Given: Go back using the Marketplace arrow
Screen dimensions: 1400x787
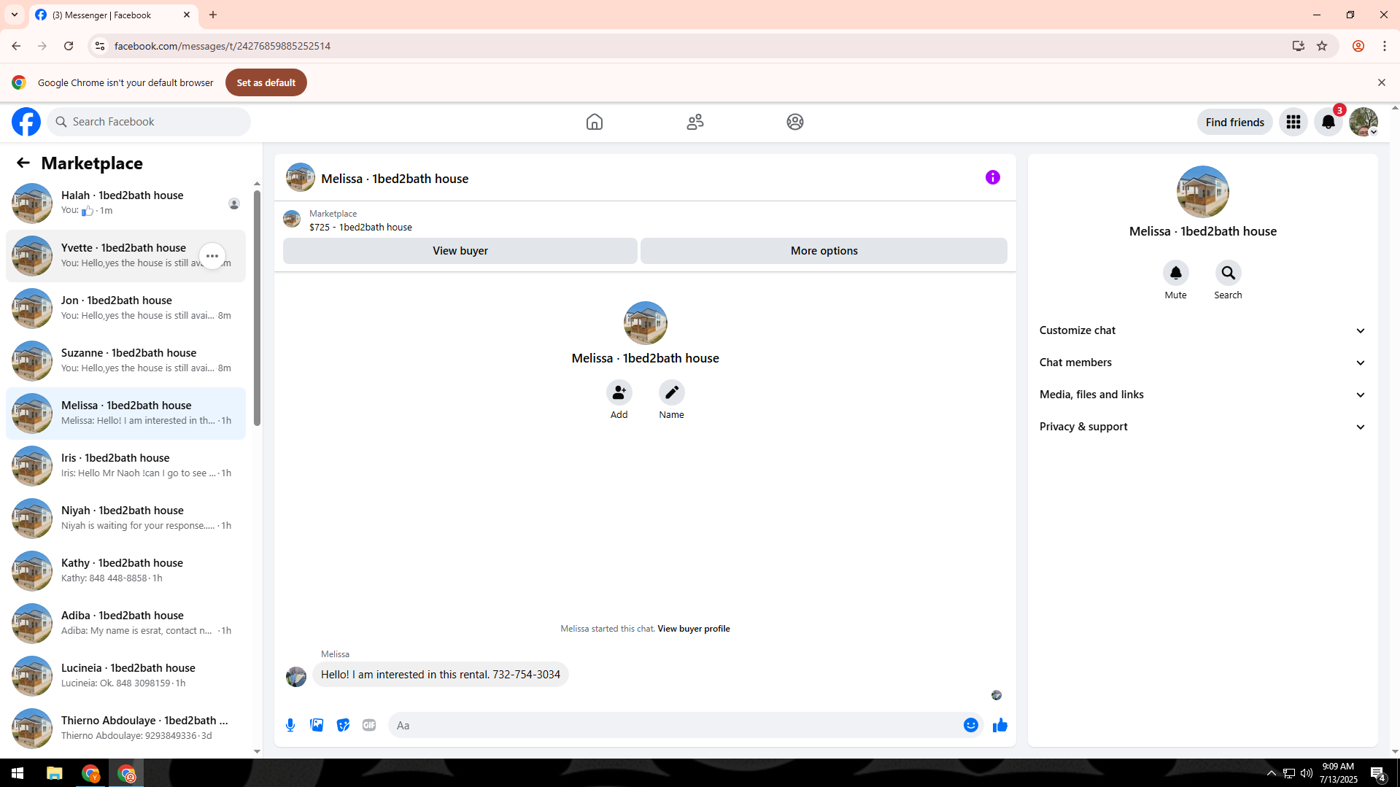Looking at the screenshot, I should (x=23, y=163).
